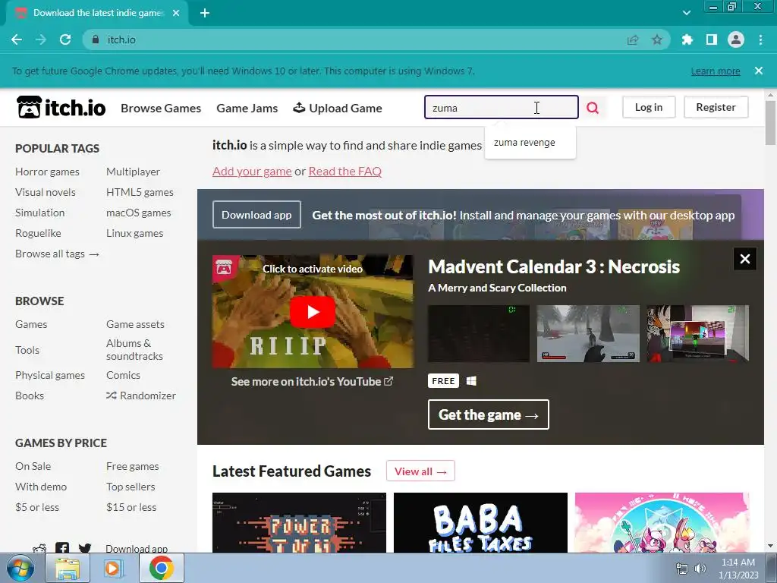The width and height of the screenshot is (777, 583).
Task: Open Game Jams in the top nav
Action: (247, 108)
